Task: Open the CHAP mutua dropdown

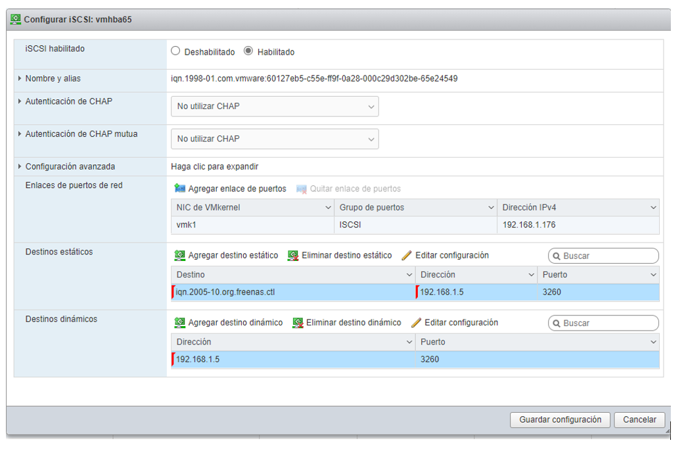Action: point(275,139)
